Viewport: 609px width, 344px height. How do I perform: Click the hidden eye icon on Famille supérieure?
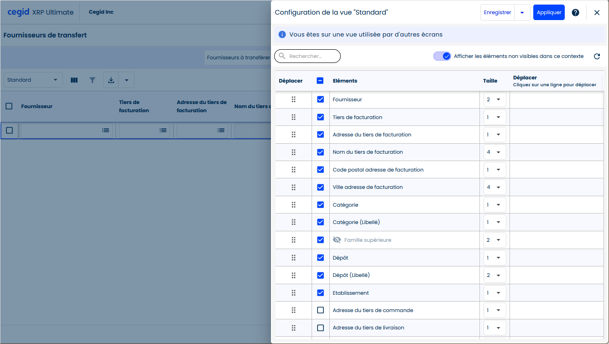coord(337,240)
